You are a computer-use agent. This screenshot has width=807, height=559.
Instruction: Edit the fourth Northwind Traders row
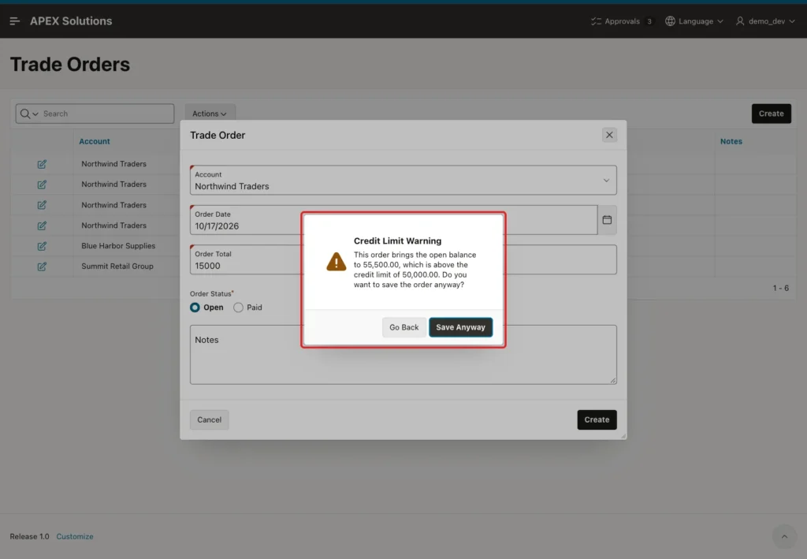click(x=42, y=225)
